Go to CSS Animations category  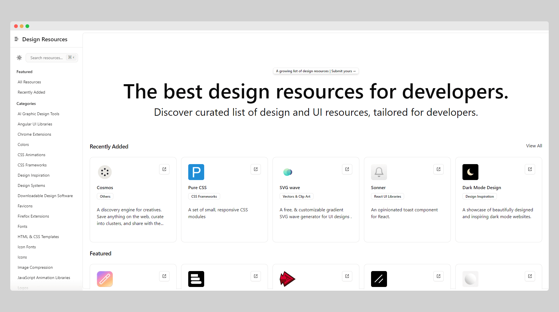click(x=32, y=155)
